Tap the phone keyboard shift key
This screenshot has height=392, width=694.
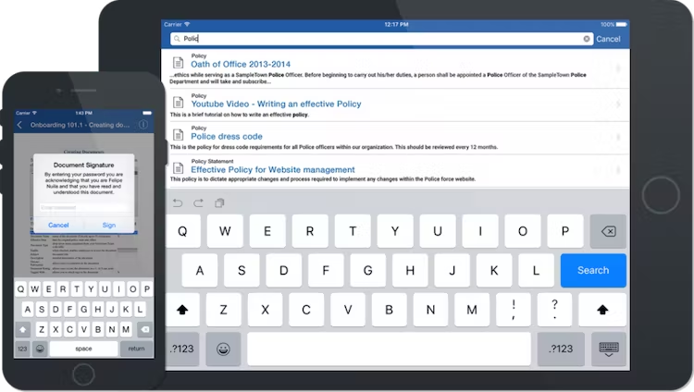pyautogui.click(x=23, y=330)
